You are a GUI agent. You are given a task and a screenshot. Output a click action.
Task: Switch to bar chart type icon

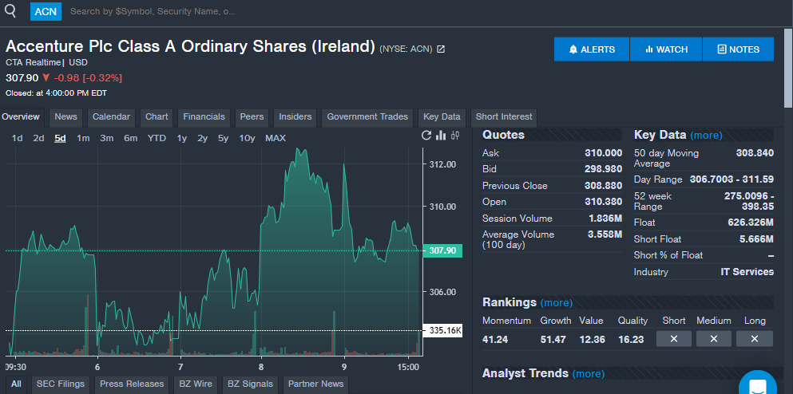pos(441,136)
